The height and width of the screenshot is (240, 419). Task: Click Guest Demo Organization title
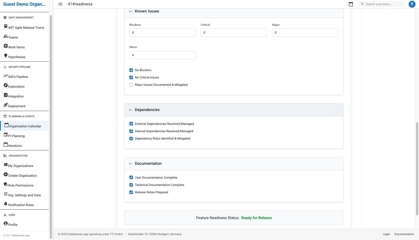(24, 4)
